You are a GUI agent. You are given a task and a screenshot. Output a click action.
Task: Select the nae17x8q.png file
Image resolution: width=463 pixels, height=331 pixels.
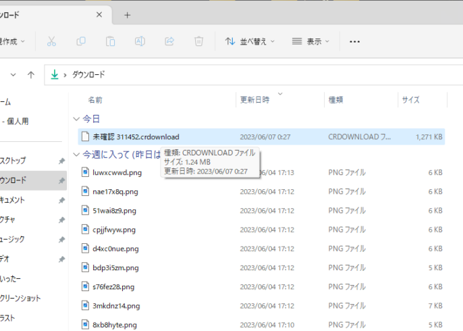coord(117,191)
